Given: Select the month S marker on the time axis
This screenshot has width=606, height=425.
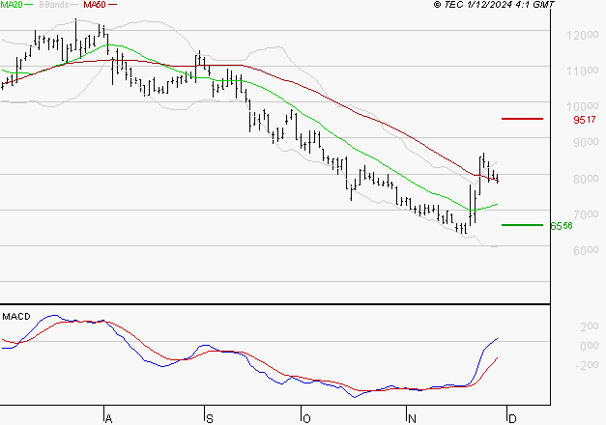Looking at the screenshot, I should pos(210,418).
